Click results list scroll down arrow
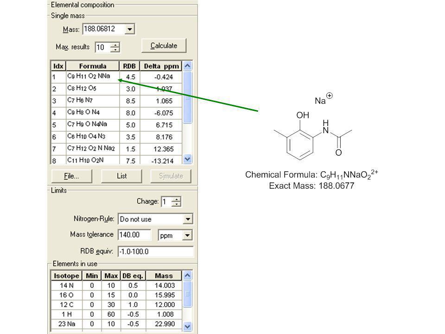 pos(187,159)
